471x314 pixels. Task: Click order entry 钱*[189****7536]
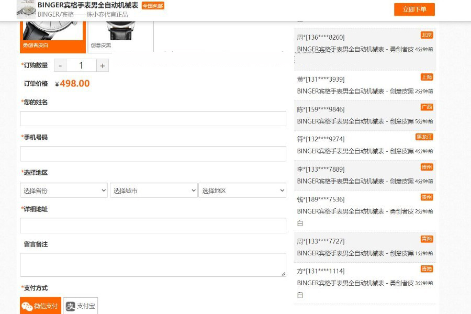click(365, 211)
